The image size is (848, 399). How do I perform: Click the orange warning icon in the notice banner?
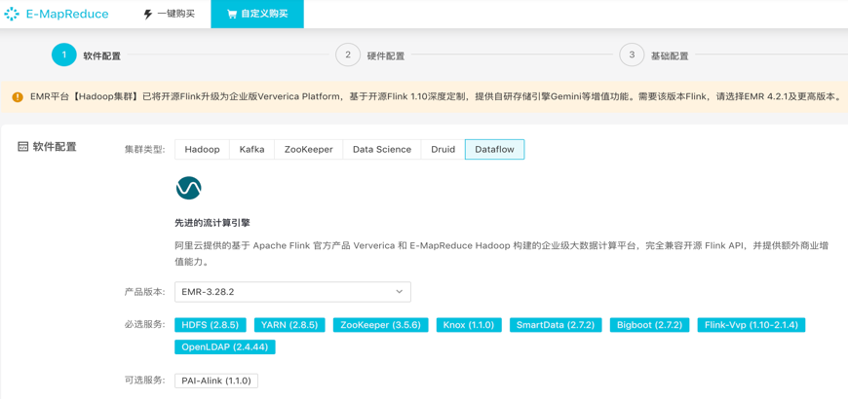(18, 97)
